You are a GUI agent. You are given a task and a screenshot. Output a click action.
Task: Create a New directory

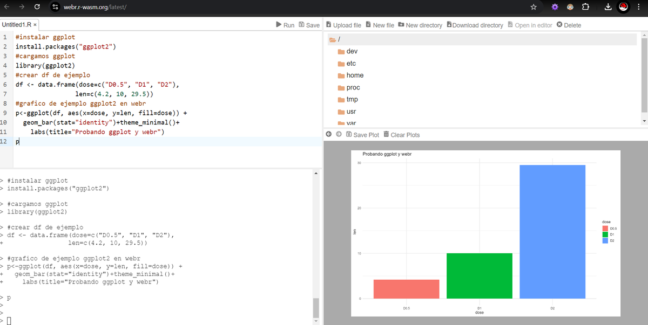pos(420,25)
